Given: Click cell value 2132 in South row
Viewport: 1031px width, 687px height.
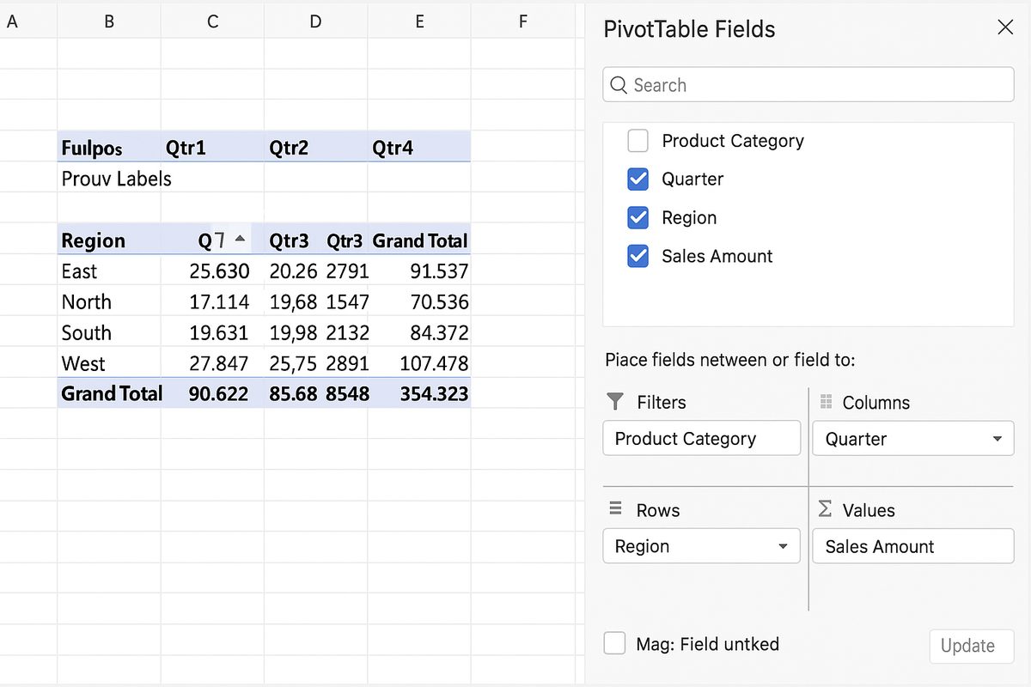Looking at the screenshot, I should (348, 333).
